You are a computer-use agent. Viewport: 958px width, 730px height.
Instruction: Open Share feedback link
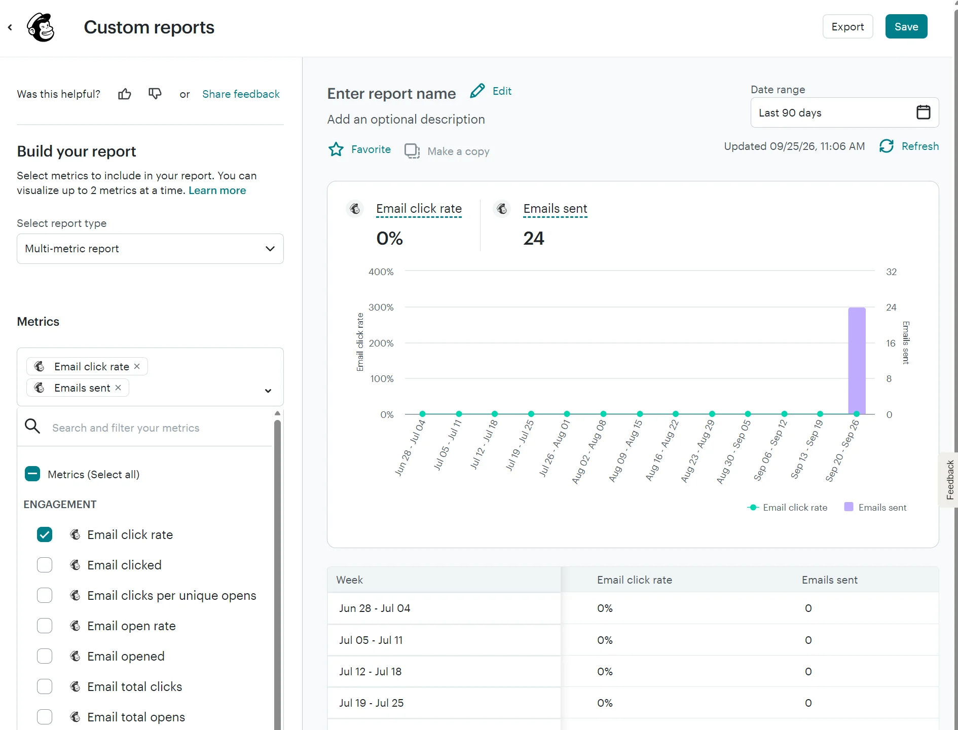point(241,94)
